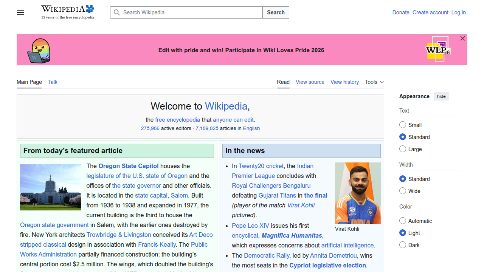
Task: Open the Wiki Loves Pride 2026 banner text
Action: pos(241,50)
